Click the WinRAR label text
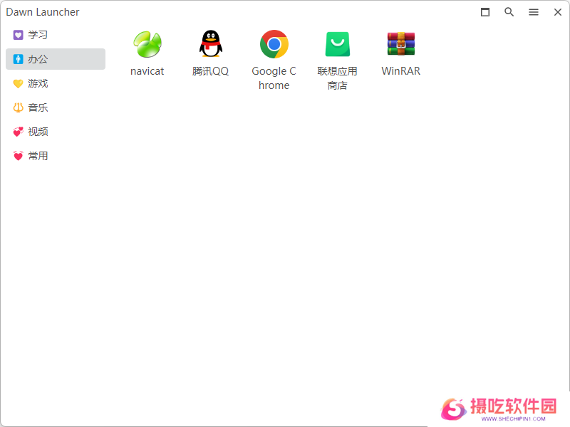Image resolution: width=570 pixels, height=427 pixels. (x=401, y=70)
